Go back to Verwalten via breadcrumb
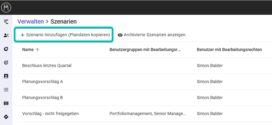Image resolution: width=272 pixels, height=125 pixels. [30, 21]
